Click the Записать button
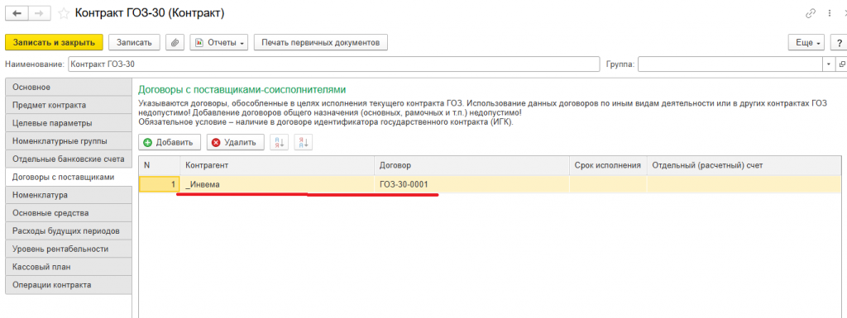Screen dimensions: 847x318 [x=135, y=42]
